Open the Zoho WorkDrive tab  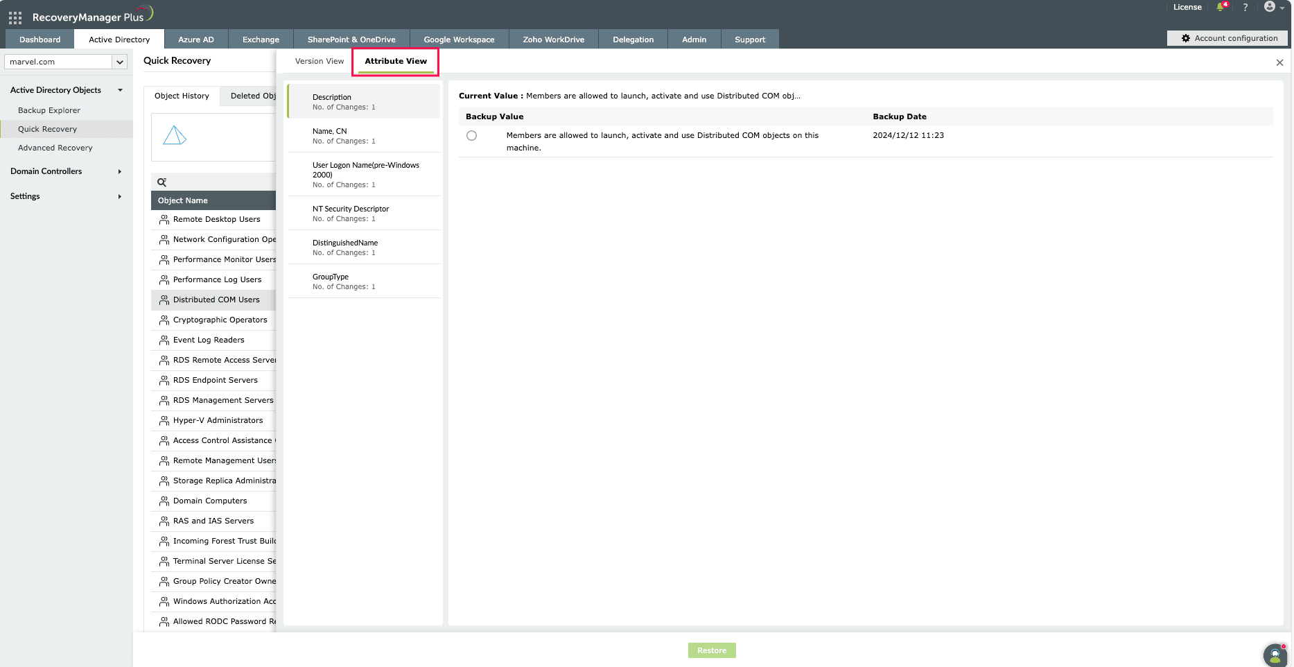[554, 40]
